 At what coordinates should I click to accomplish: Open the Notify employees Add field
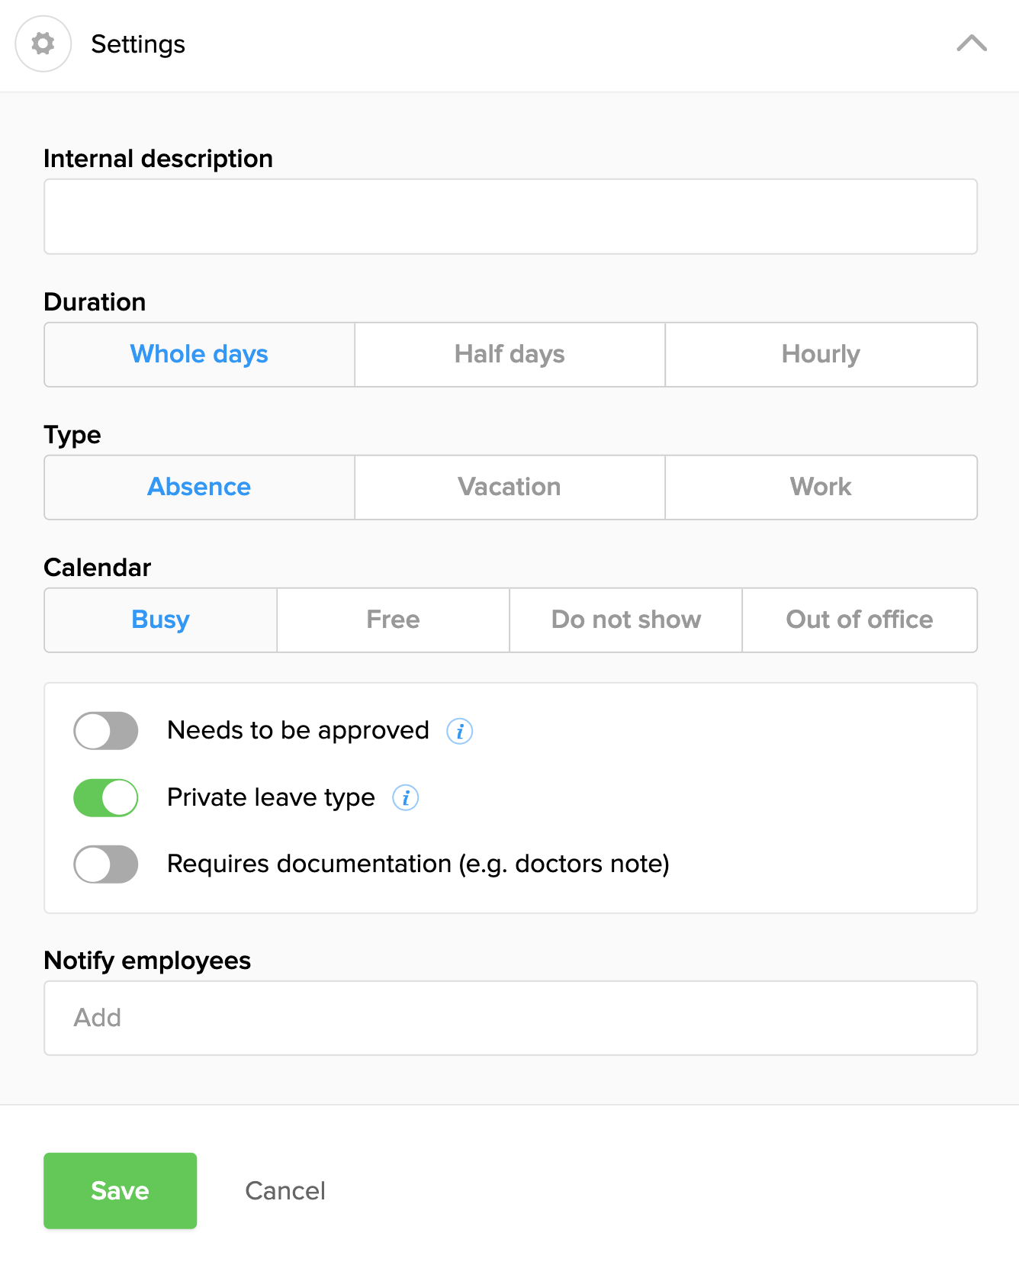click(510, 1018)
